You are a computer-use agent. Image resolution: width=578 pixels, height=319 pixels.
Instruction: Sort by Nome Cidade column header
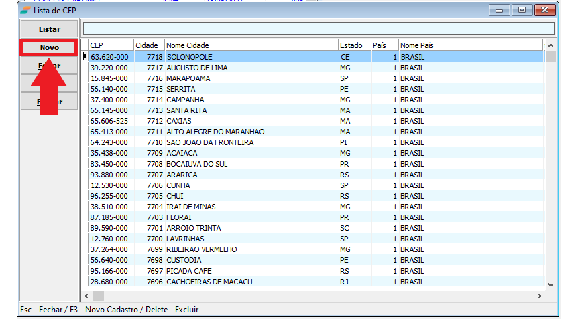[x=251, y=45]
